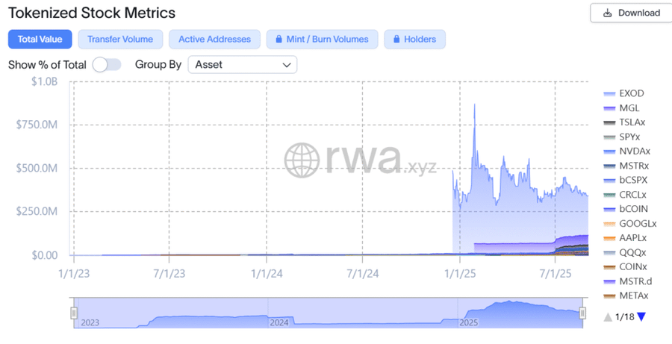Click the lock icon on Holders tab

[396, 40]
